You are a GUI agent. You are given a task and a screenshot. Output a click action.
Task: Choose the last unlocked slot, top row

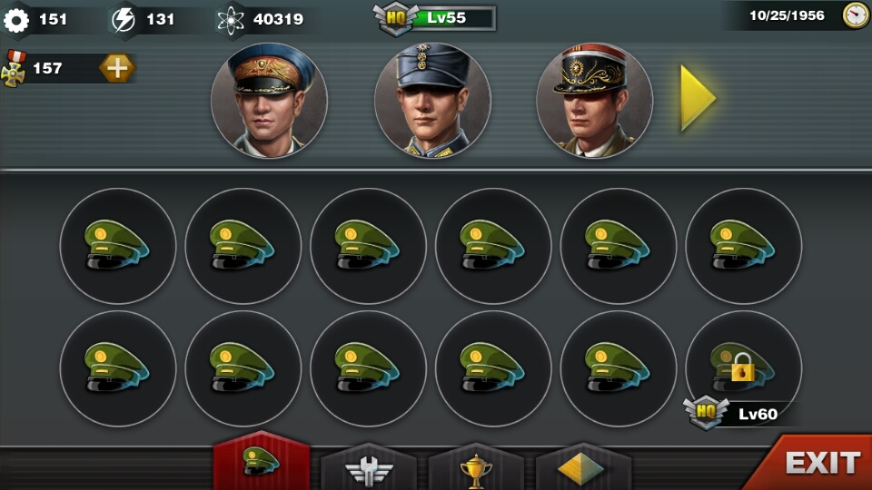tap(744, 246)
